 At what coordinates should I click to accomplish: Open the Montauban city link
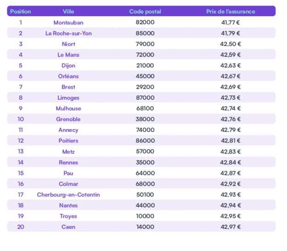coord(68,23)
